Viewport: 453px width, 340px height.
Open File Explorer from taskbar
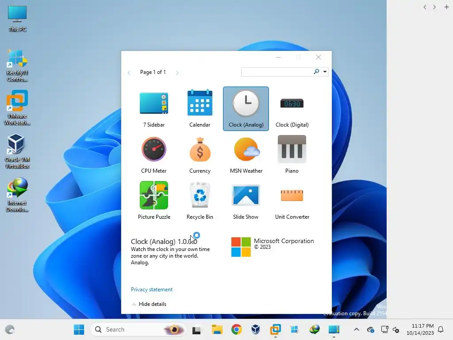pyautogui.click(x=217, y=329)
